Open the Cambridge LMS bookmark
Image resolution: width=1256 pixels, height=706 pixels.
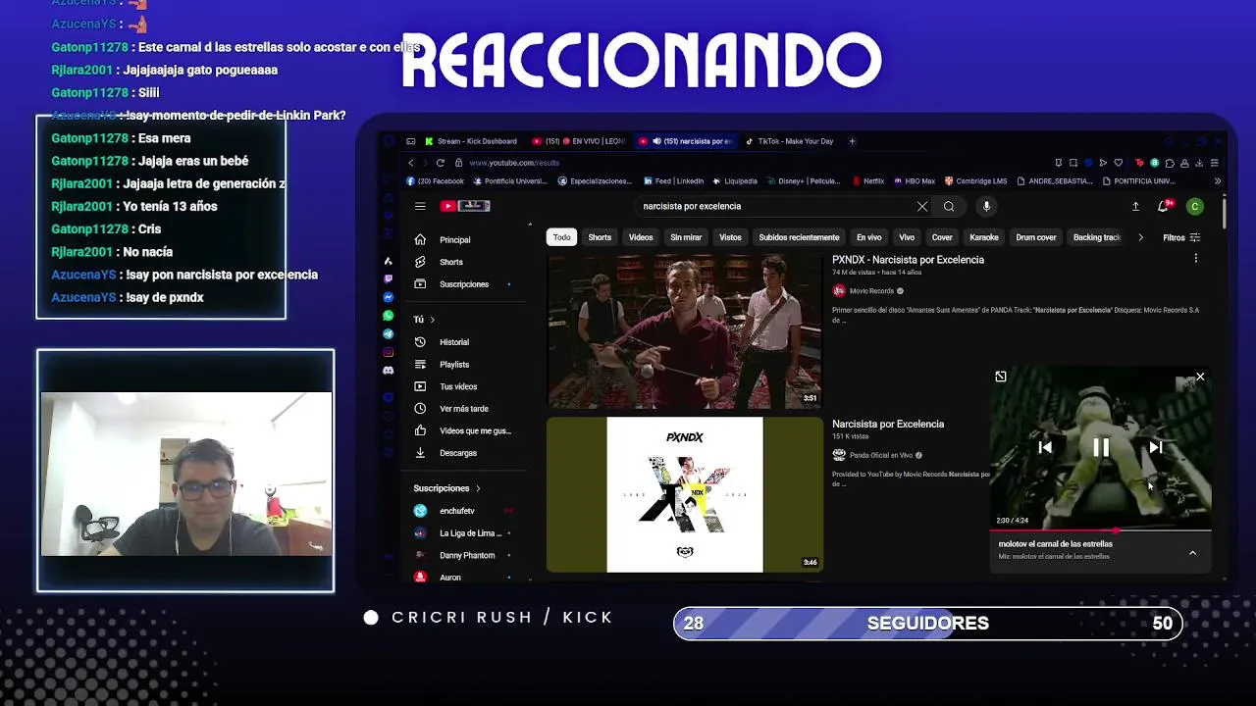tap(975, 181)
